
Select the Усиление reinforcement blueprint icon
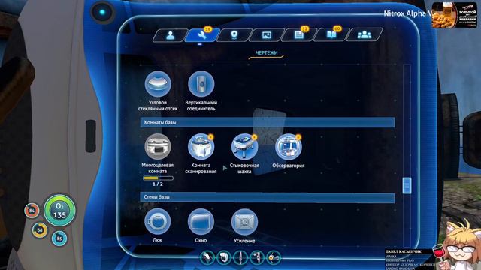pos(245,222)
